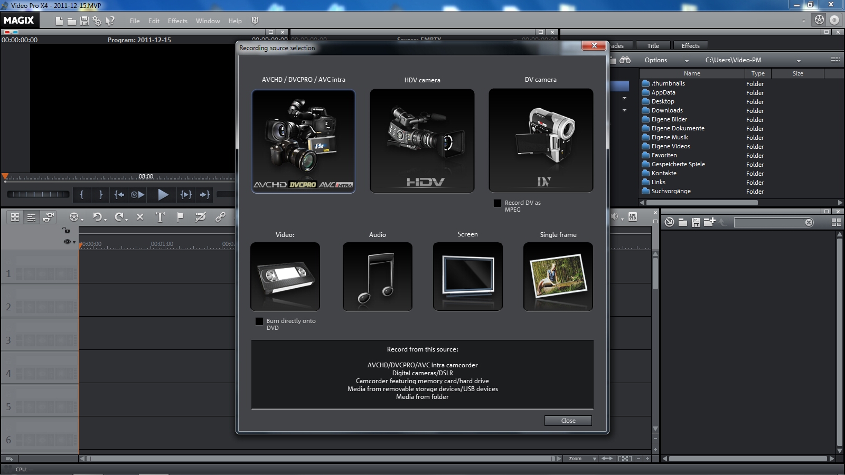
Task: Set out-point with closing brace button
Action: click(x=100, y=195)
